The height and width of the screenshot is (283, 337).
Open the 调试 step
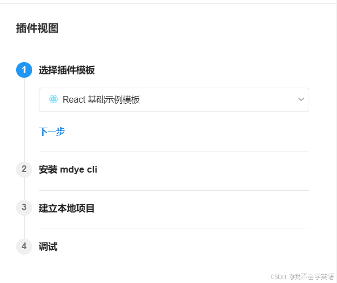[48, 246]
